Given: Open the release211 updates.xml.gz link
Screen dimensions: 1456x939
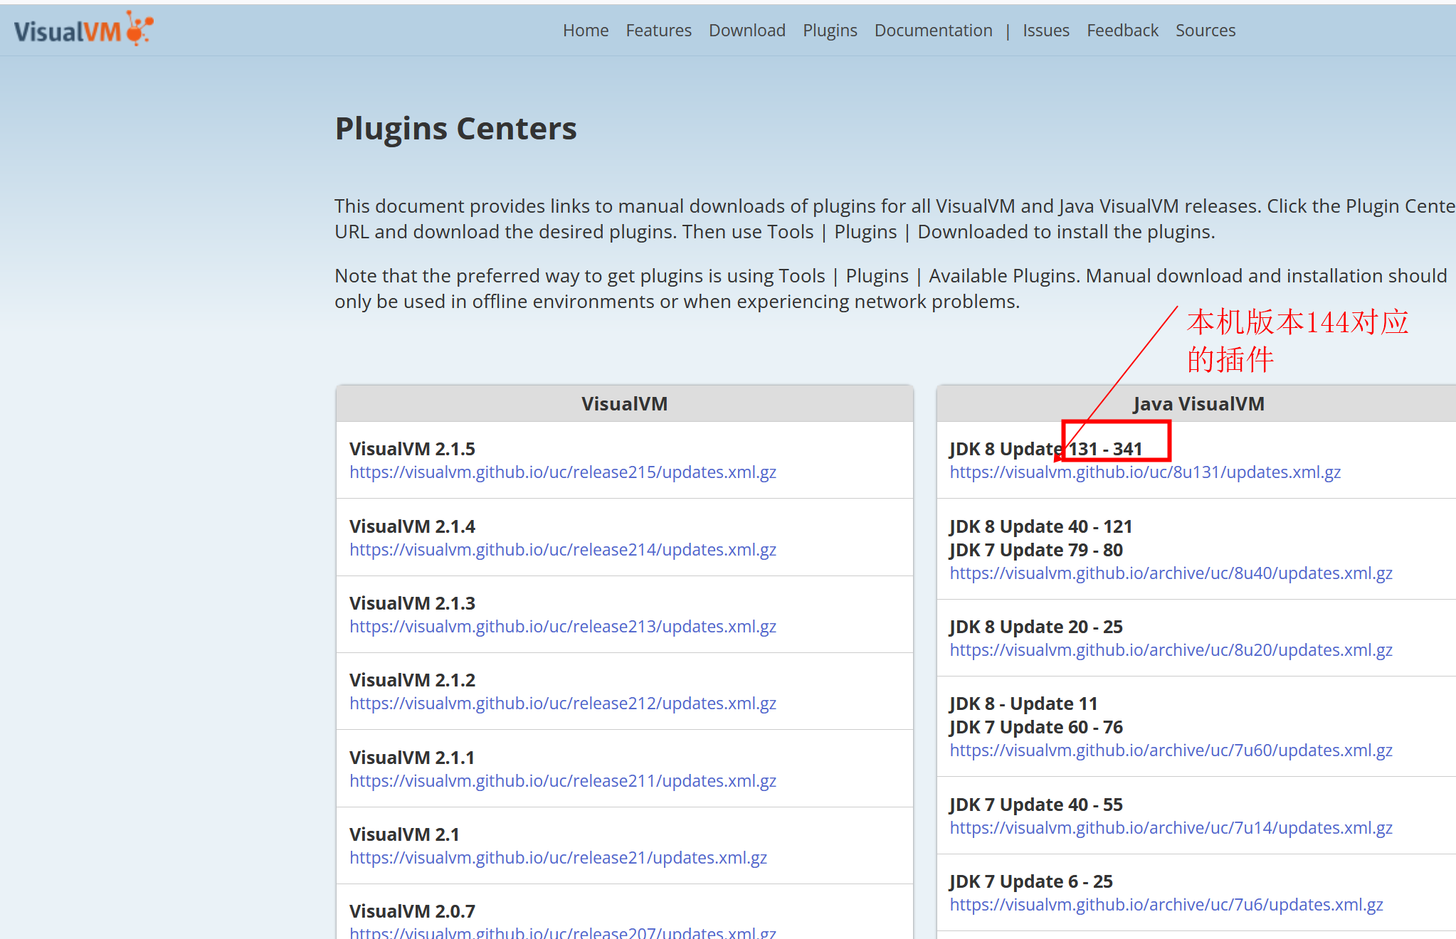Looking at the screenshot, I should [x=563, y=781].
